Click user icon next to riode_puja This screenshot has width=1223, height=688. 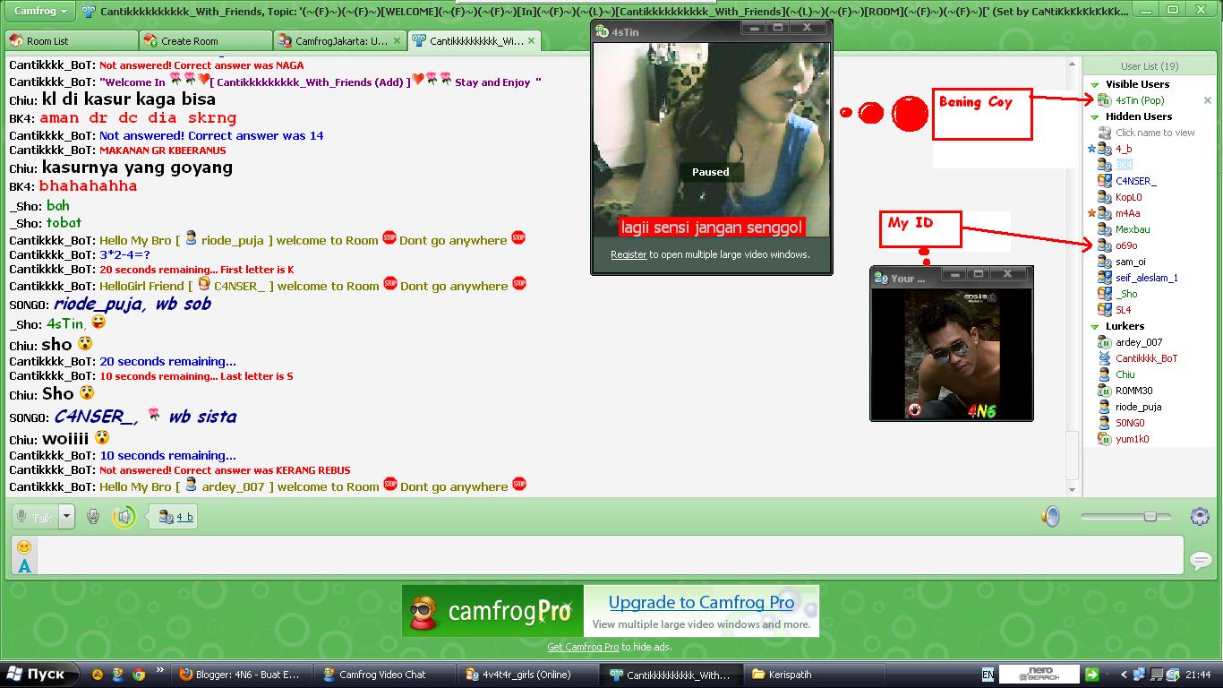(x=1105, y=407)
